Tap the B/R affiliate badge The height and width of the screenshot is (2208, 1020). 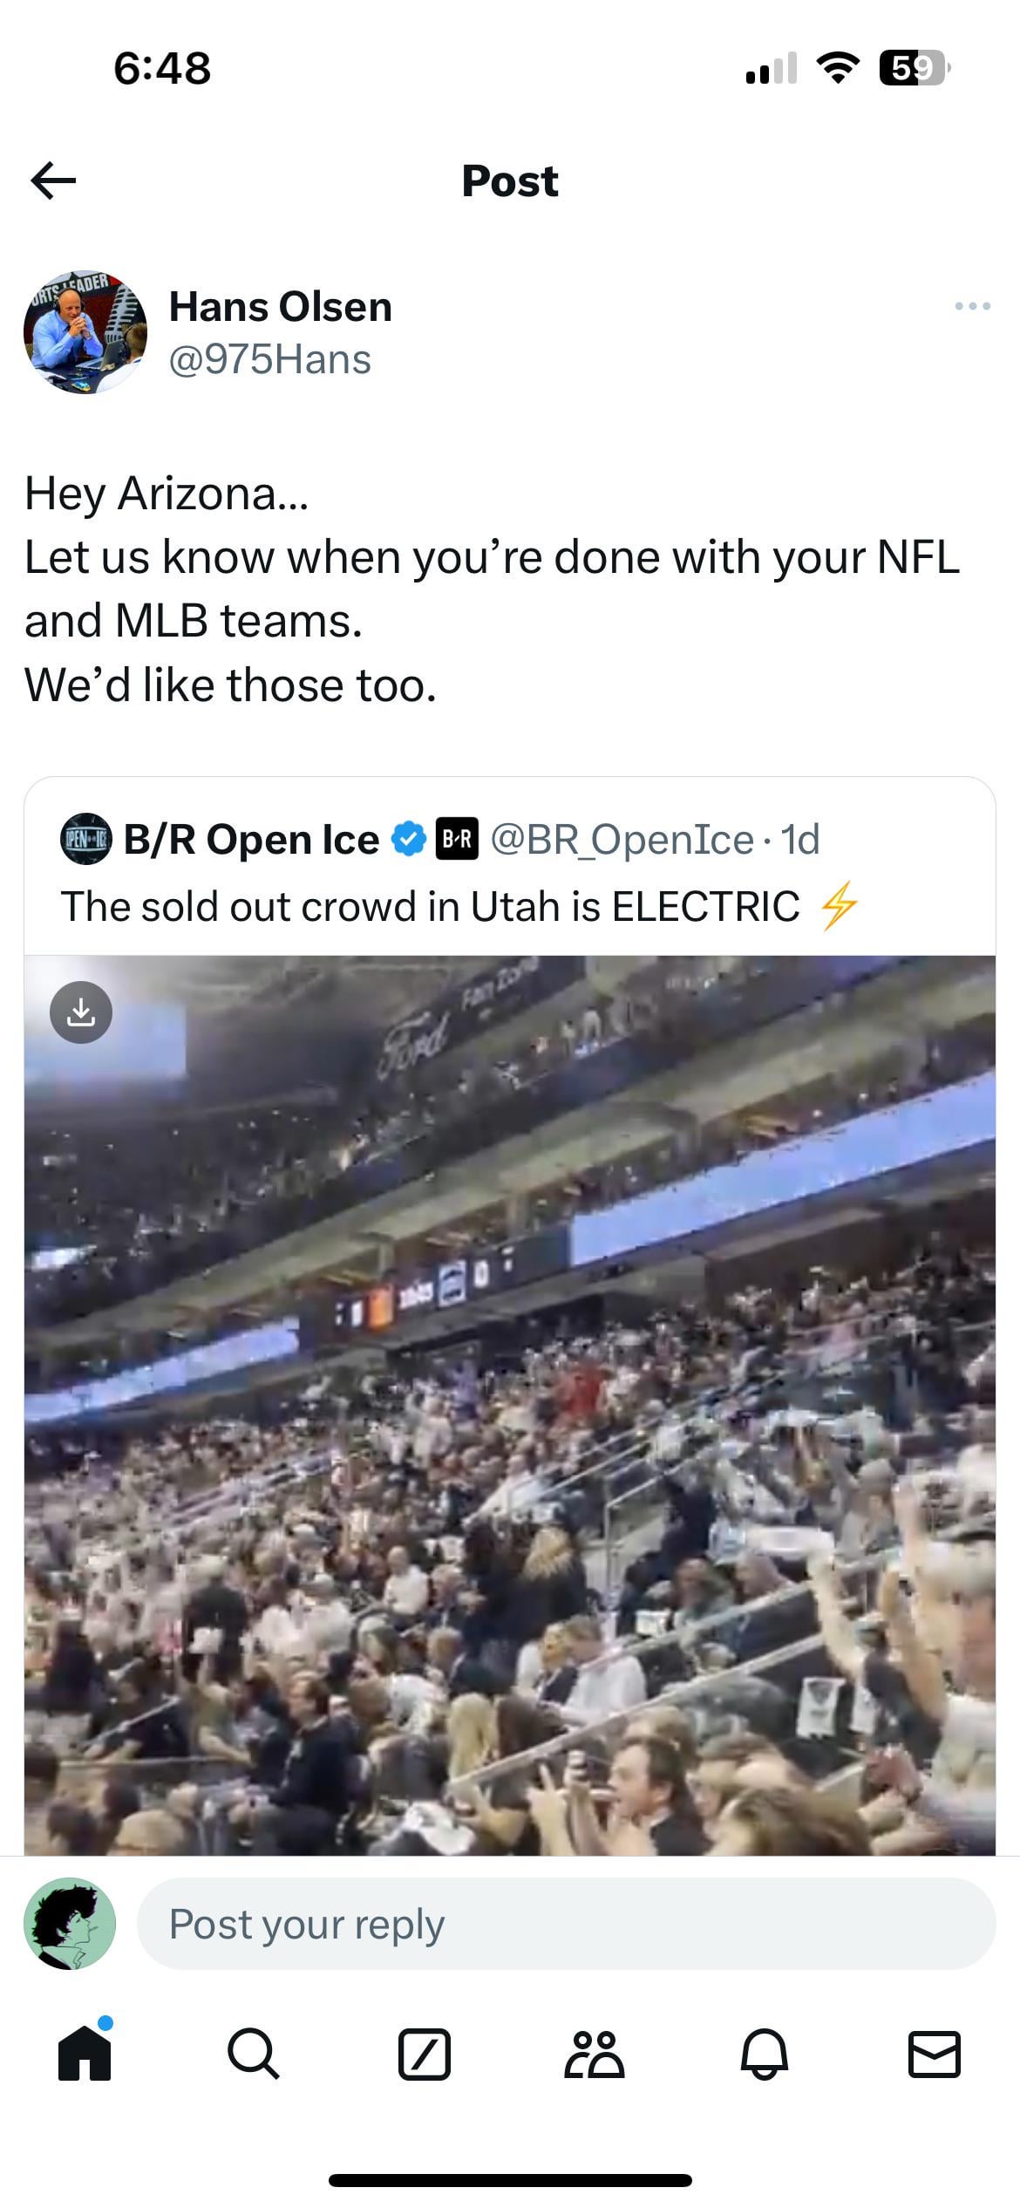click(x=457, y=839)
